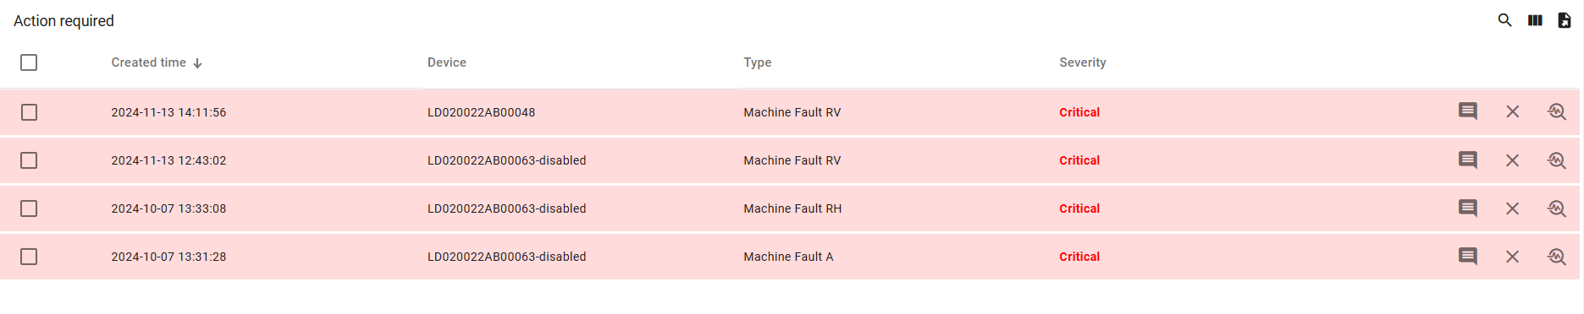
Task: Check the box for the 2024-10-07 13:33:08 alarm
Action: [29, 208]
